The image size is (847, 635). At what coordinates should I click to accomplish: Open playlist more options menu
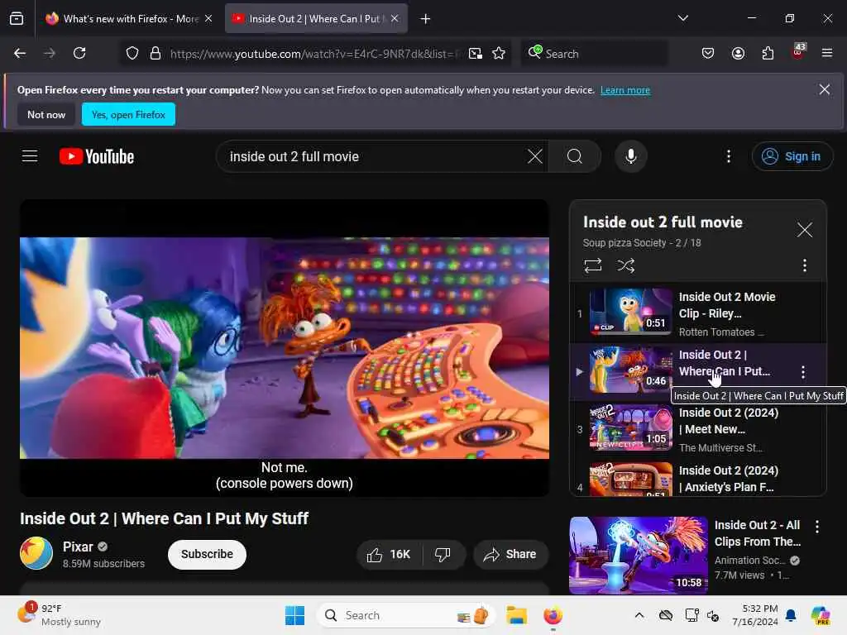point(804,265)
